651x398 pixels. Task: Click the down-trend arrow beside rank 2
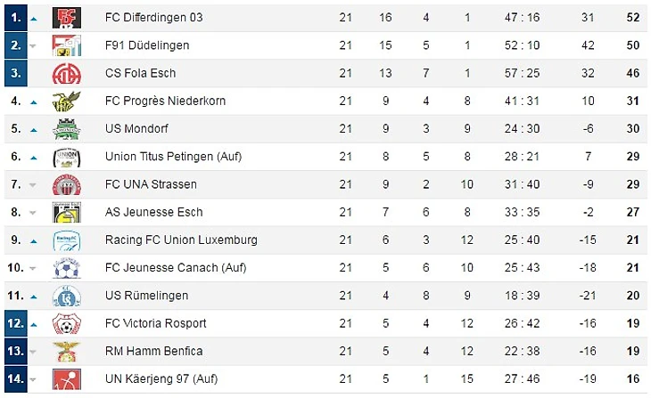pyautogui.click(x=33, y=46)
